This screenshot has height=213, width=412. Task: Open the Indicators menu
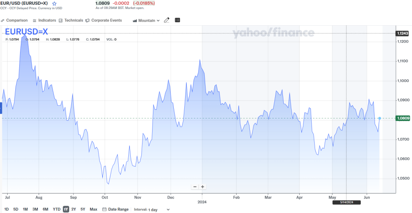[x=44, y=20]
